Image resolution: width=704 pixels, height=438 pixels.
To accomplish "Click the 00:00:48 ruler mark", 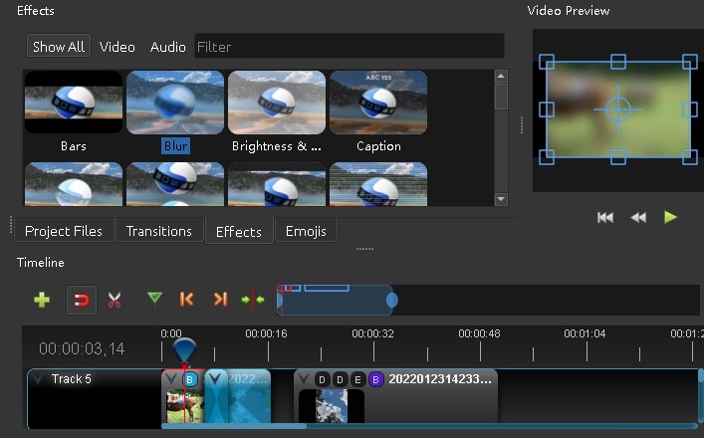I will coord(479,333).
